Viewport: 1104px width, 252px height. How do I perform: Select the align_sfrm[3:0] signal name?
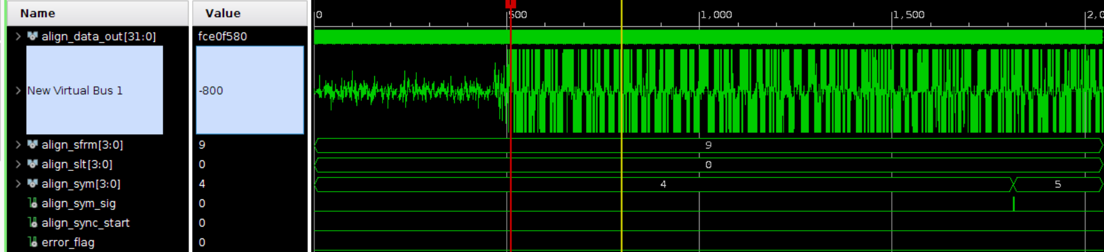[82, 144]
